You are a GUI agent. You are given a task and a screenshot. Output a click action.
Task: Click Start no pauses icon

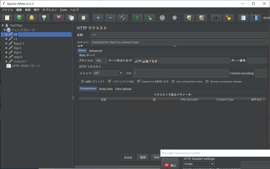click(150, 18)
